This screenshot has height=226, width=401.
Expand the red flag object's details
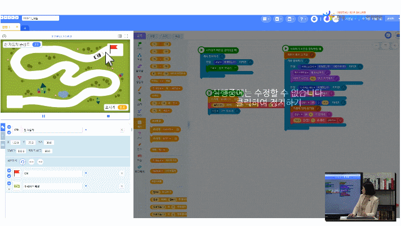(x=86, y=173)
